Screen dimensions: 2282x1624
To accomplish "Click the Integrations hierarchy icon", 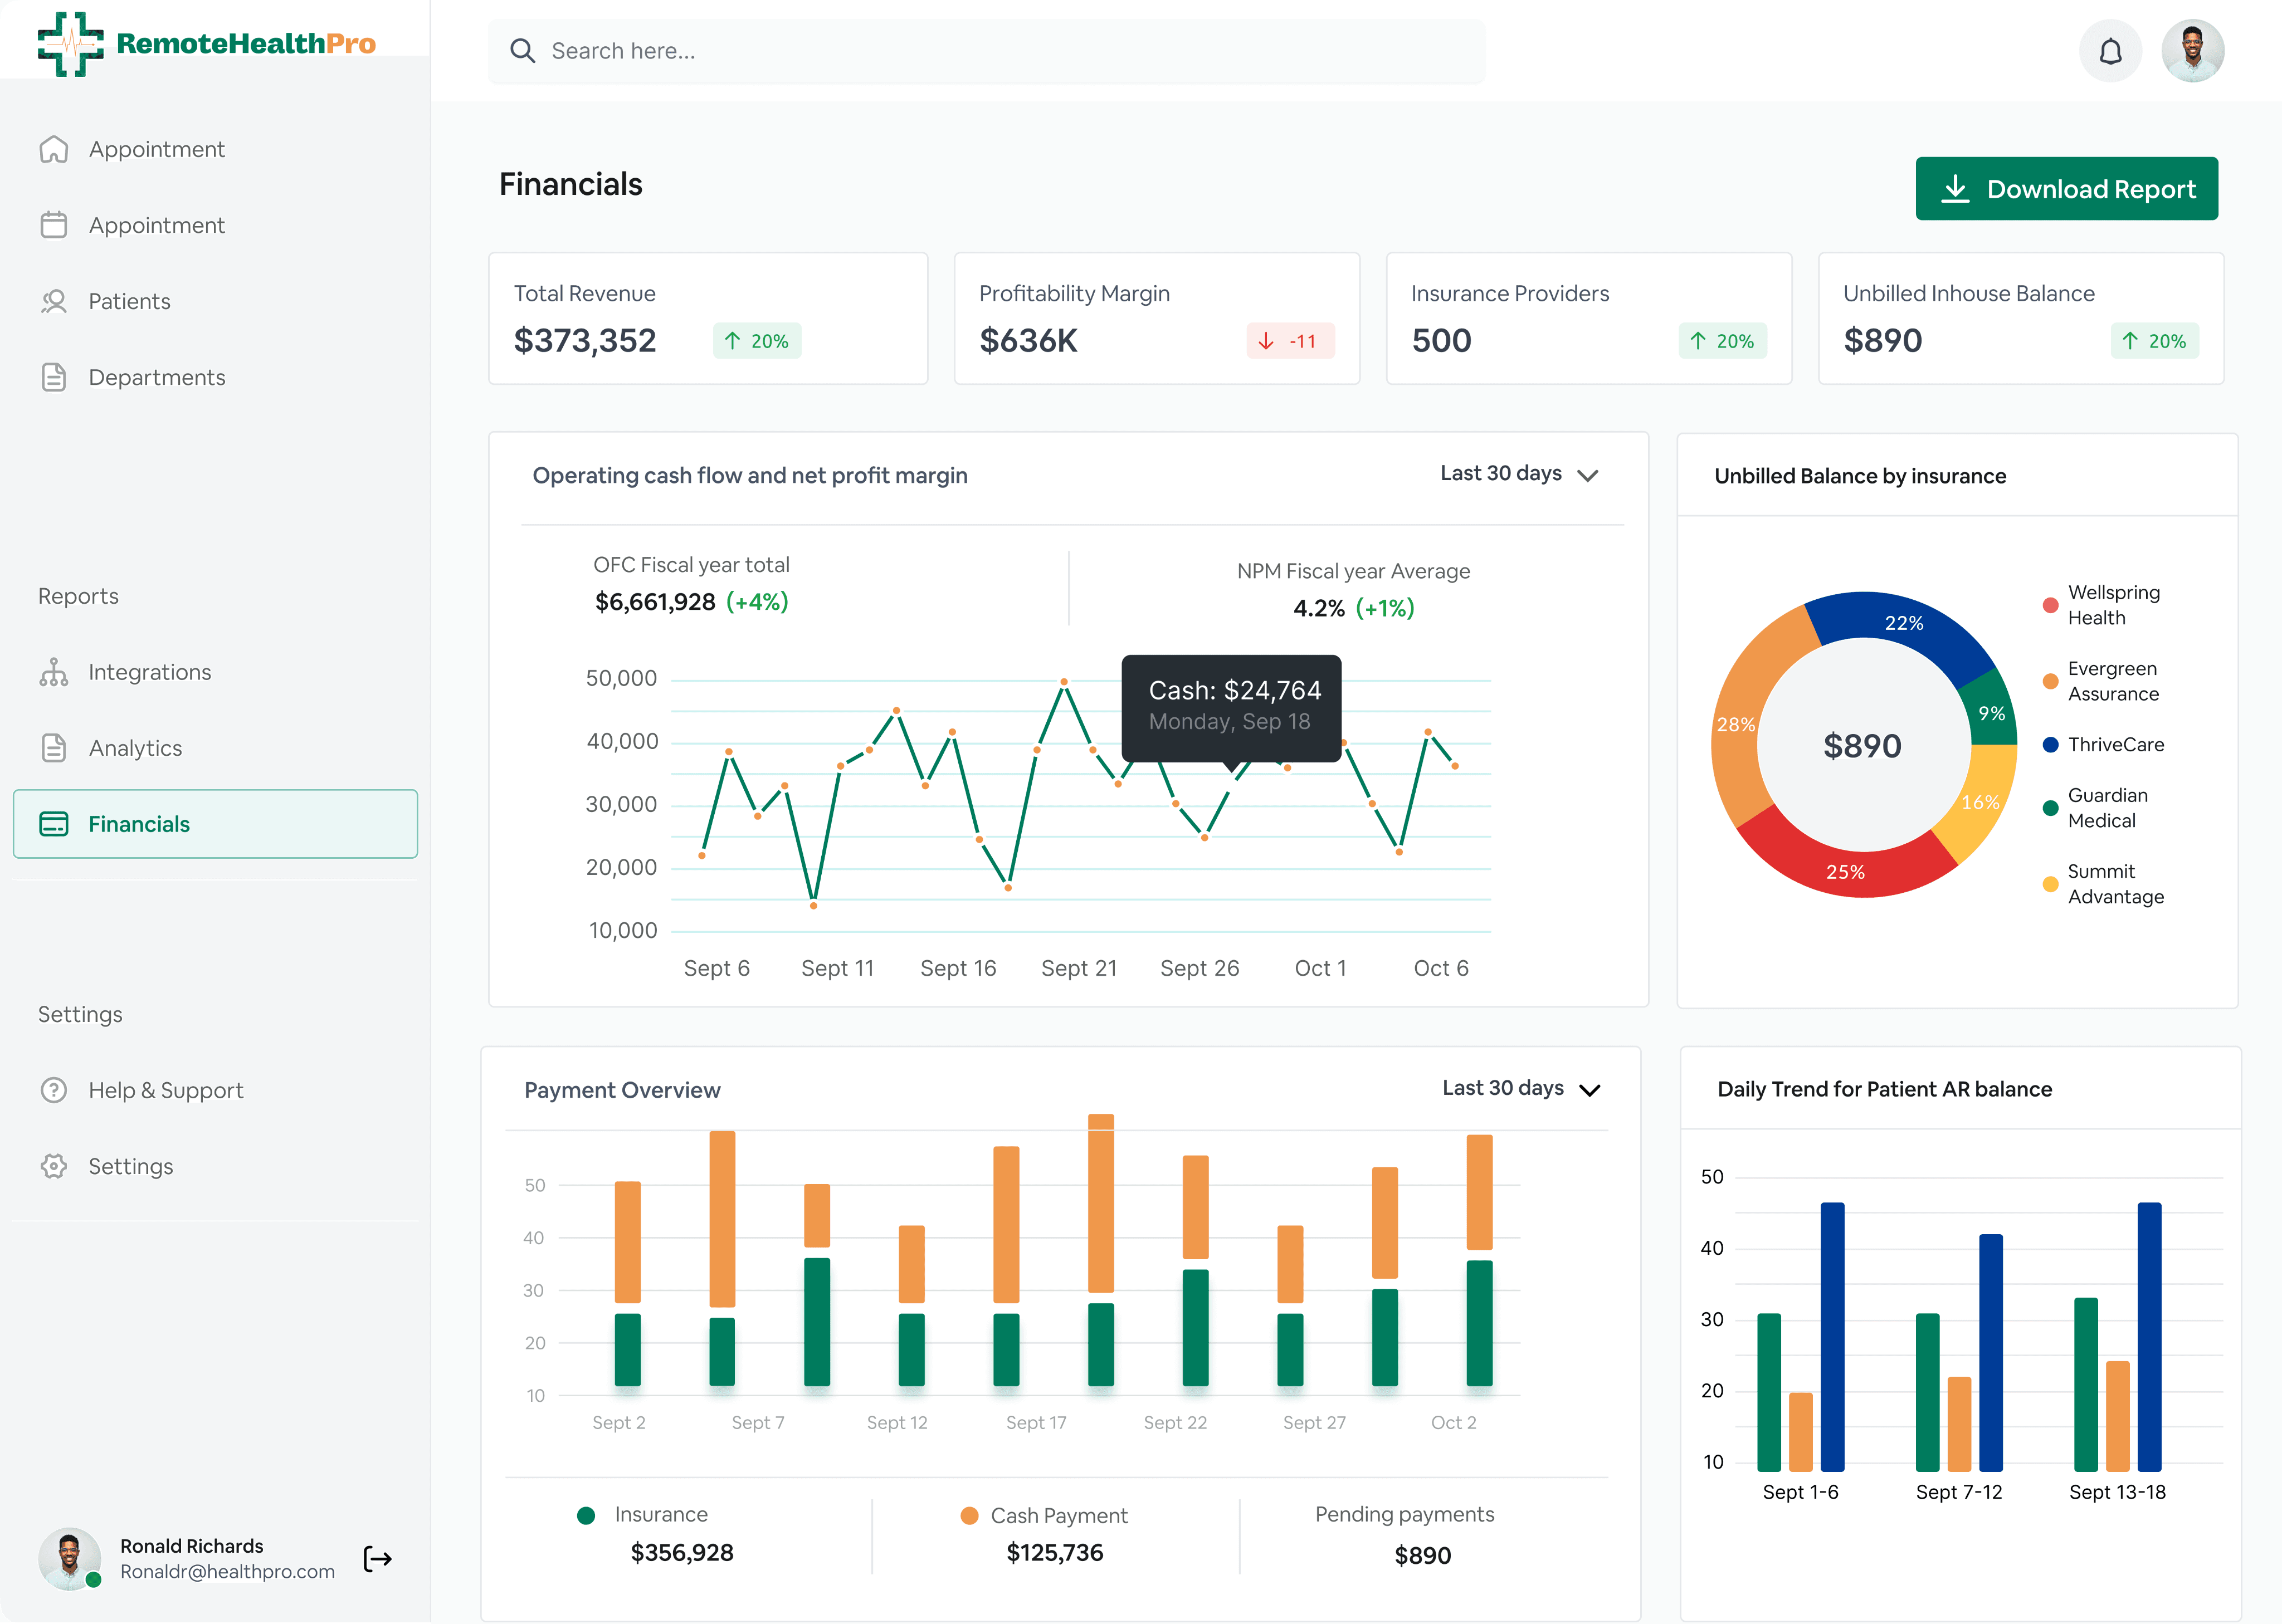I will (54, 672).
